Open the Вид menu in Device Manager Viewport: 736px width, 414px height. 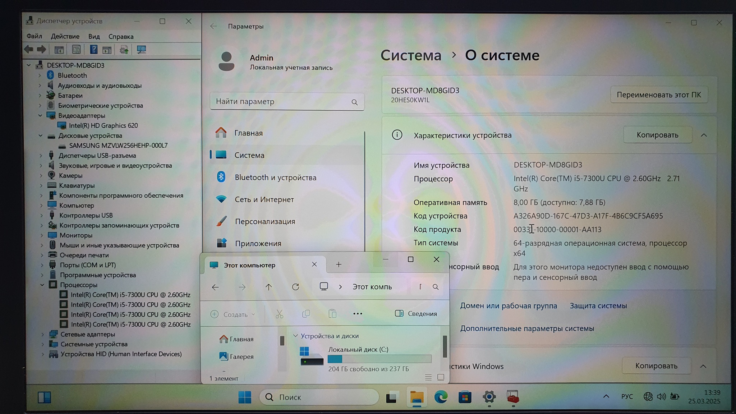[x=94, y=36]
